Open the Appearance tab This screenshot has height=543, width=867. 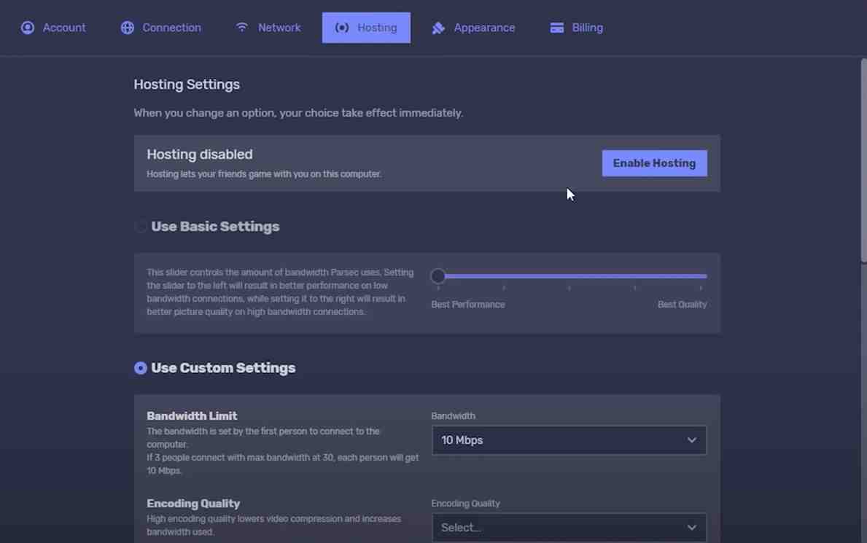click(x=473, y=28)
